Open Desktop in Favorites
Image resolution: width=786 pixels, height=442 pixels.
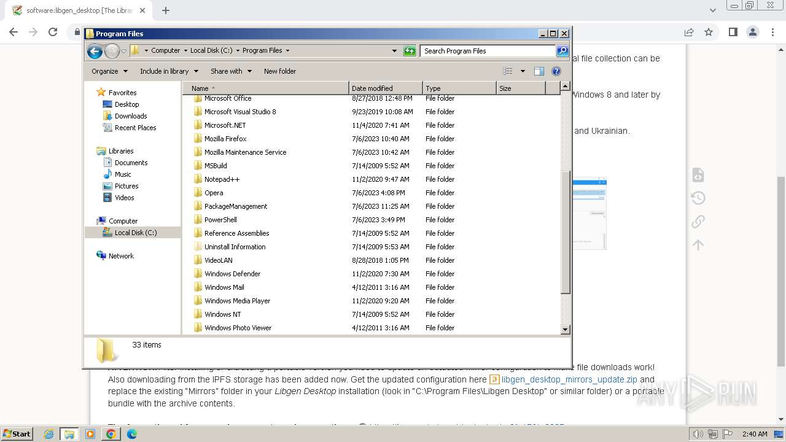click(126, 104)
